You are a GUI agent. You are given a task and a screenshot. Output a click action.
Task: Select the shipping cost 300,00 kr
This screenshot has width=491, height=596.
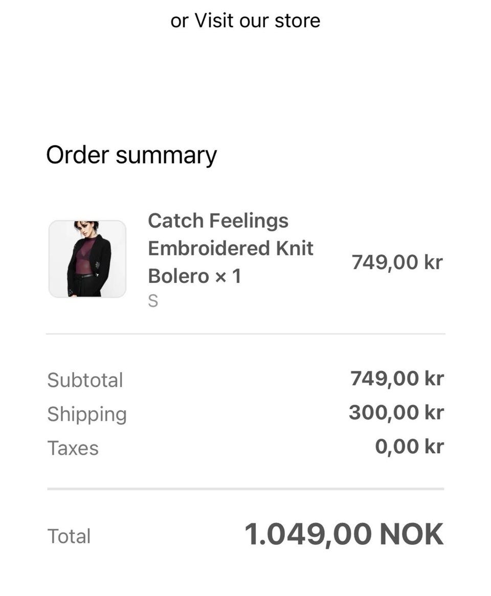click(x=396, y=412)
